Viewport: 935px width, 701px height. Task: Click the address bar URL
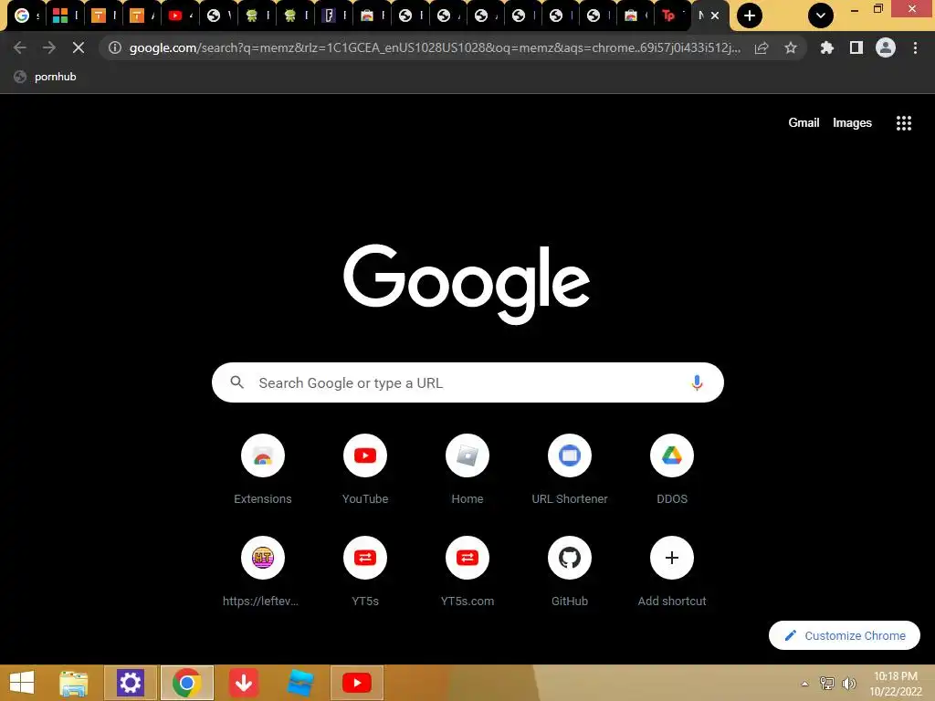pos(435,47)
